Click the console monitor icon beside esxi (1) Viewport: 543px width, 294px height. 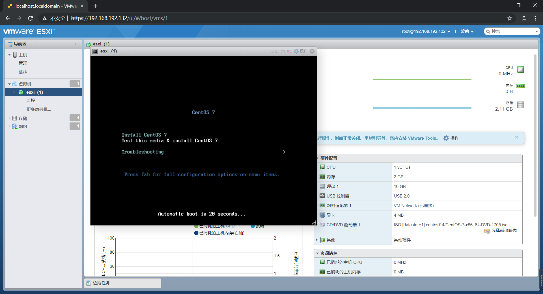(95, 51)
